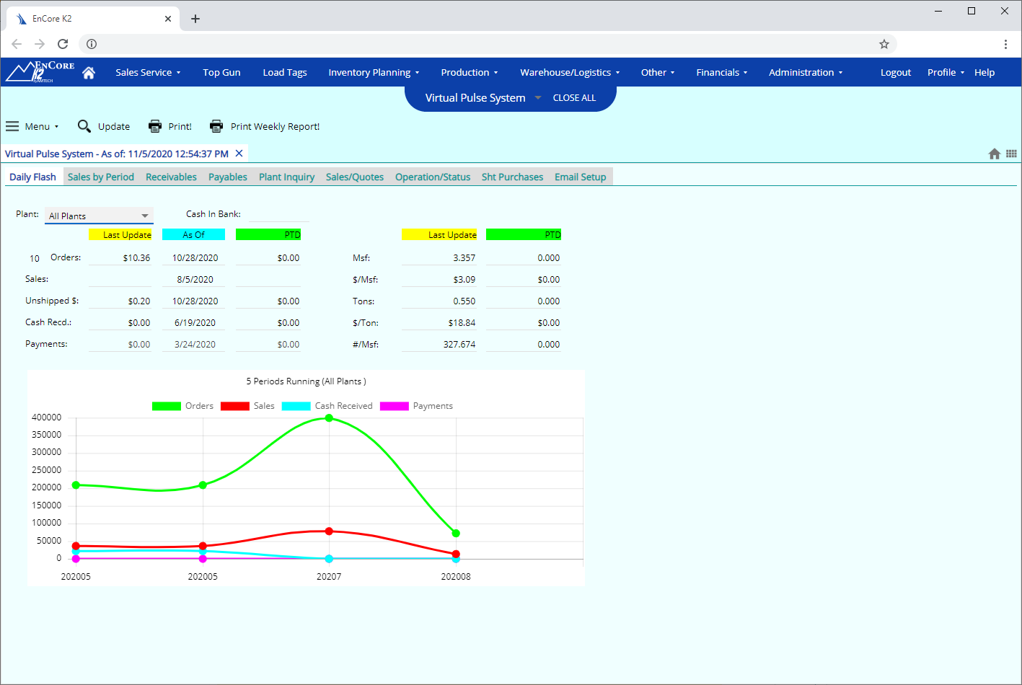Open the Plant dropdown showing All Plants
Image resolution: width=1022 pixels, height=685 pixels.
pyautogui.click(x=99, y=216)
